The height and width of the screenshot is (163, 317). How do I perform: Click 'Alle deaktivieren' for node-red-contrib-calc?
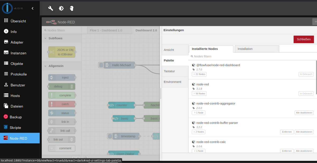click(x=304, y=151)
